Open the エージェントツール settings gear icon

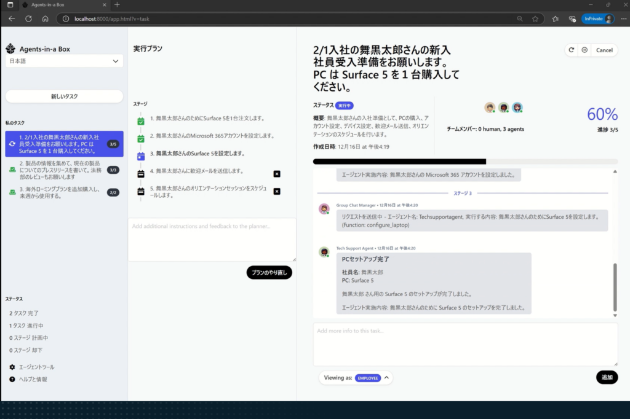(12, 367)
